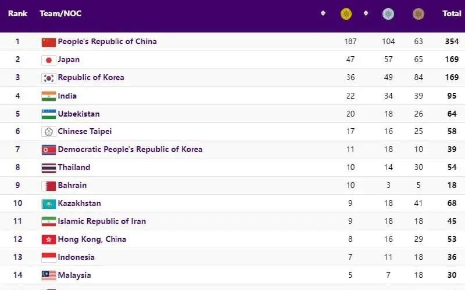Image resolution: width=465 pixels, height=290 pixels.
Task: Open Islamic Republic of Iran link
Action: point(102,222)
